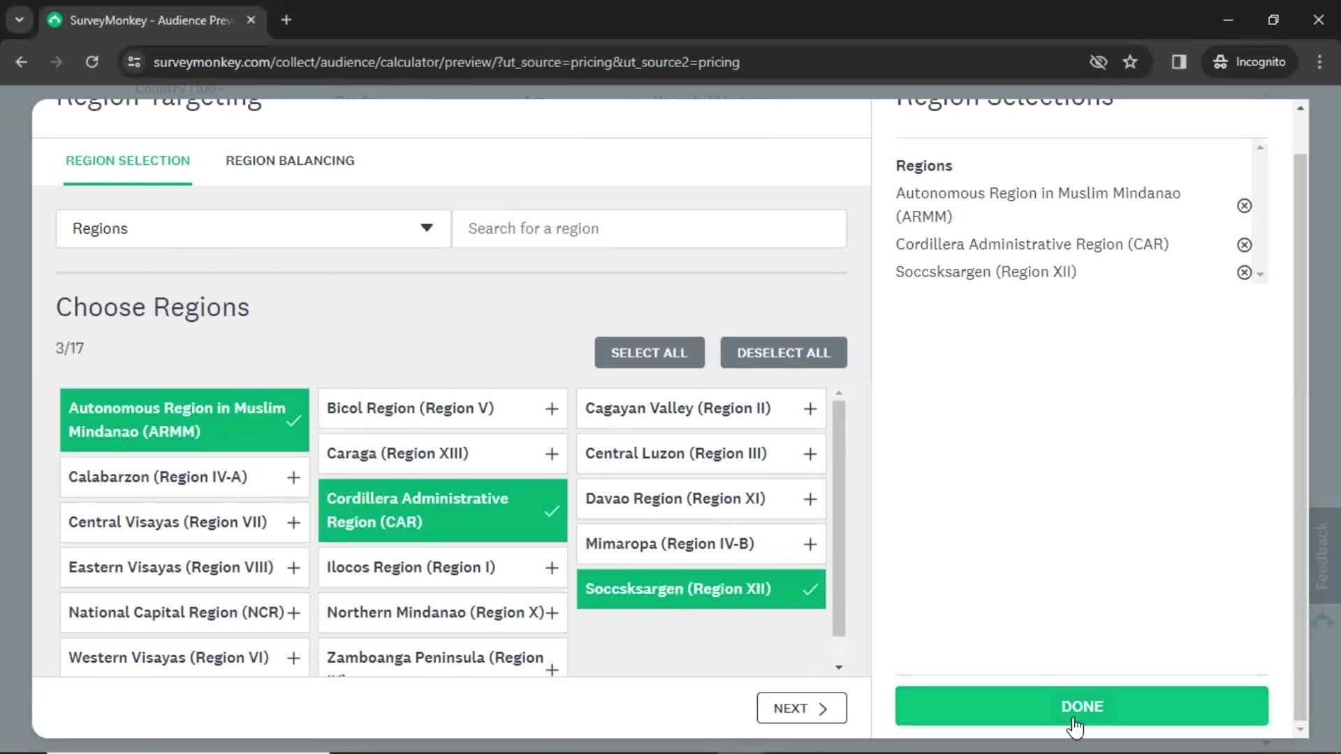Click the SELECT ALL button

(x=650, y=353)
